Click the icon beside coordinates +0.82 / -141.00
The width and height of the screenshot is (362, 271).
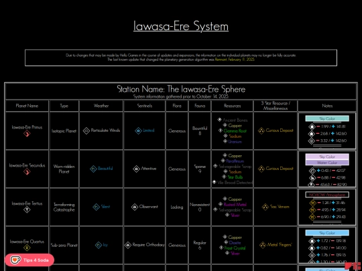[312, 248]
